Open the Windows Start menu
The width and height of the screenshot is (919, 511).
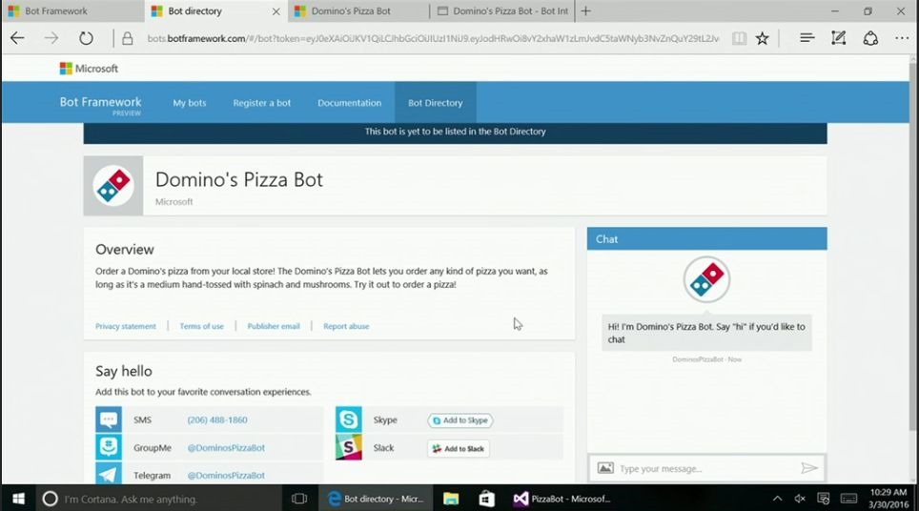click(x=18, y=499)
